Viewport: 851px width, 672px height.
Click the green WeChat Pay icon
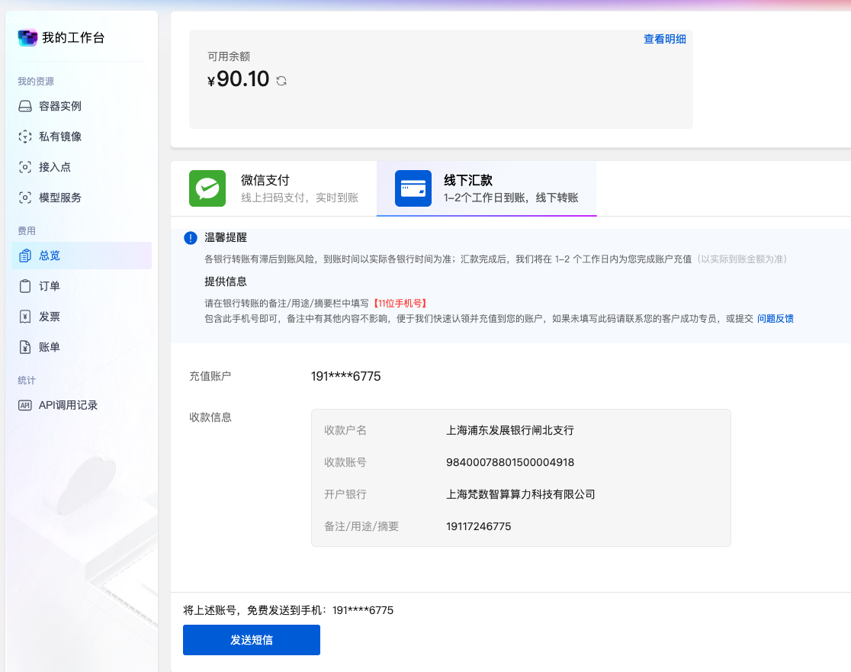207,188
